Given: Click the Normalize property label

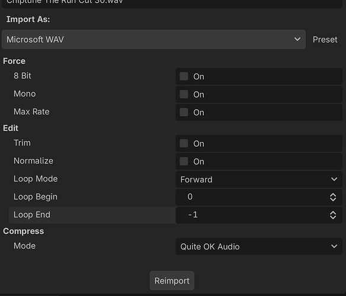Looking at the screenshot, I should point(34,161).
